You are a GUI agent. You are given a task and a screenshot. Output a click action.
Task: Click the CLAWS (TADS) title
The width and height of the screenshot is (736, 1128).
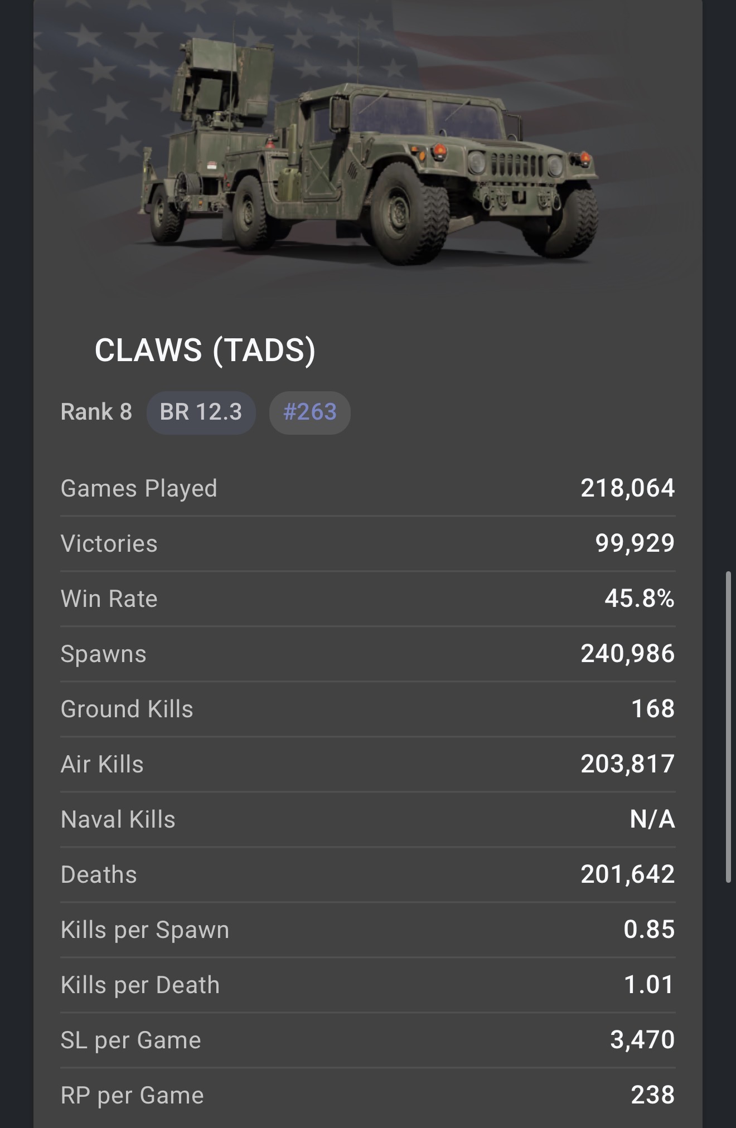click(x=205, y=350)
